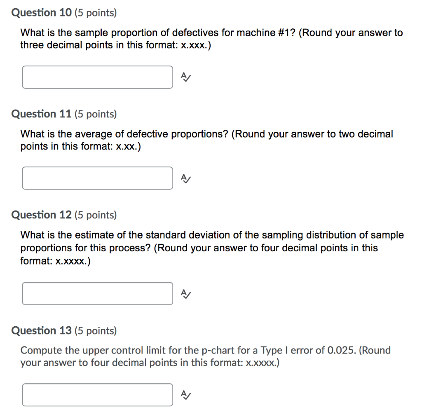Click inside the Question 11 answer field

point(97,178)
